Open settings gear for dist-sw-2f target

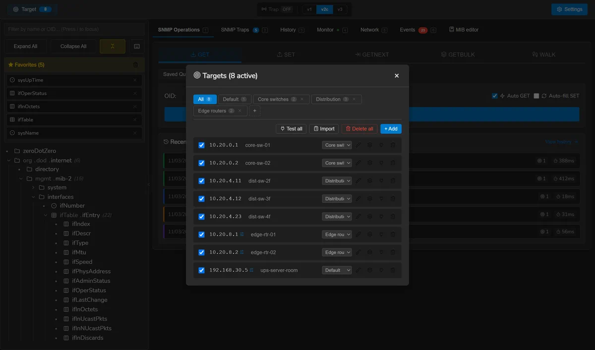(x=370, y=181)
